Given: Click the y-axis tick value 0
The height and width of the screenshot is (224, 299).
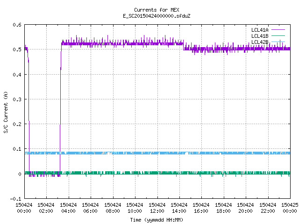Looking at the screenshot, I should click(20, 174).
